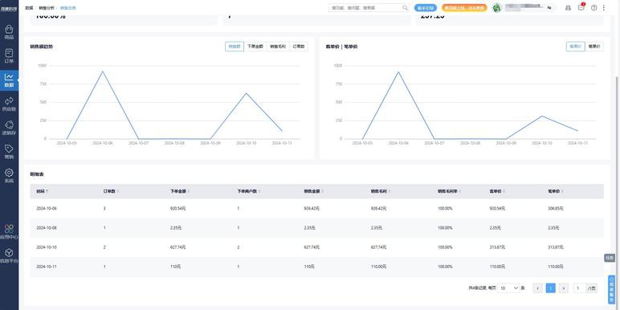Image resolution: width=620 pixels, height=310 pixels.
Task: Open the 供应链 supply chain sidebar icon
Action: point(9,104)
